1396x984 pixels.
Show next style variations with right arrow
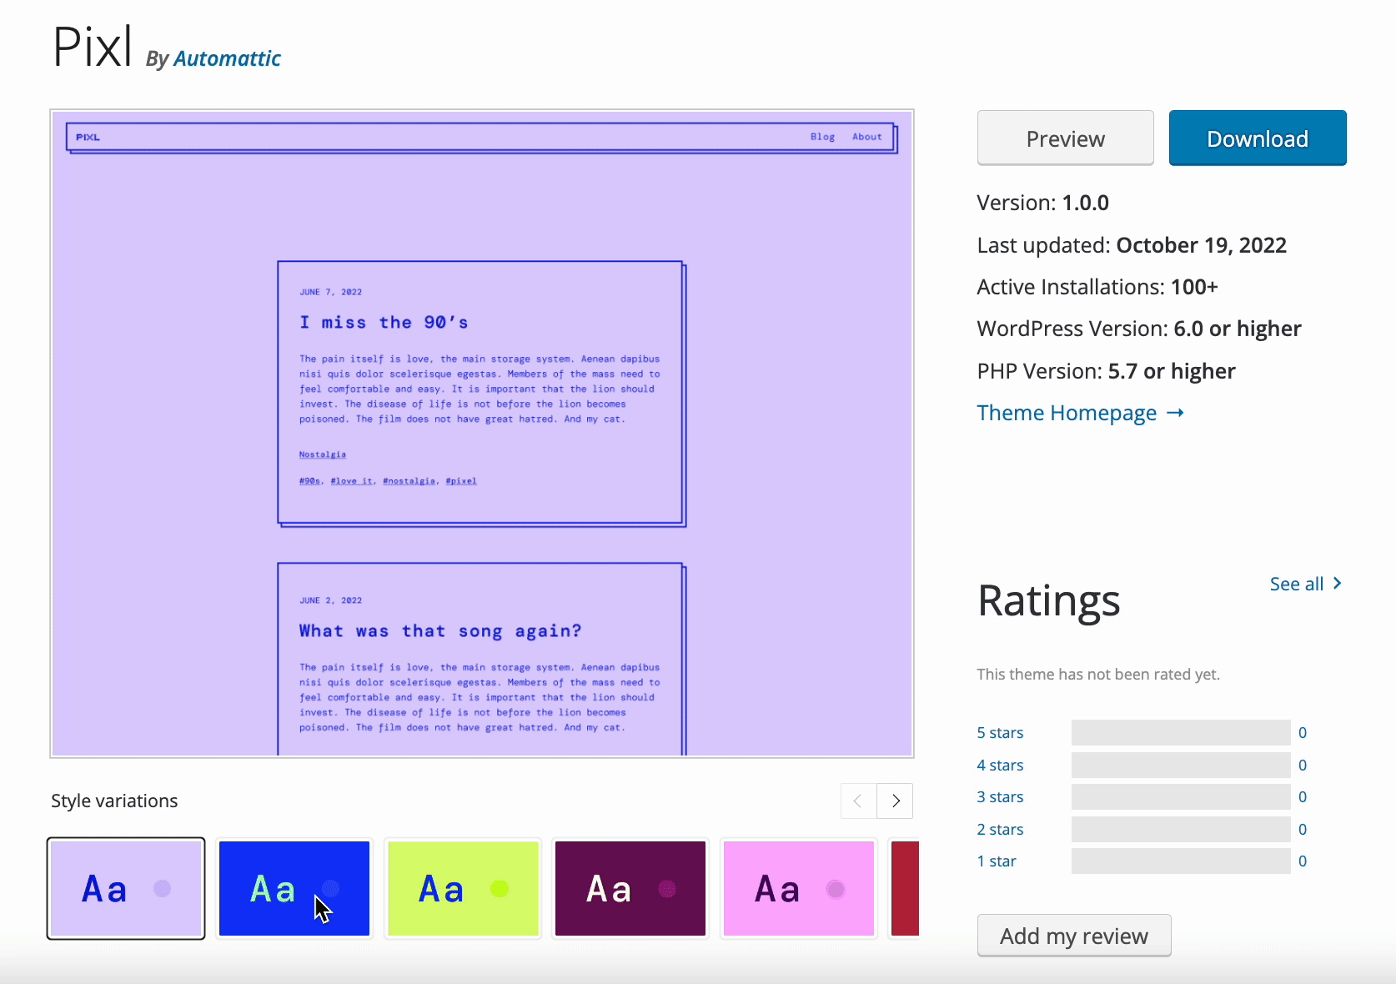point(895,801)
